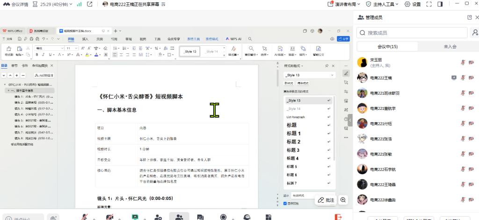Click the 分享 share button
479x220 pixels.
click(x=344, y=39)
